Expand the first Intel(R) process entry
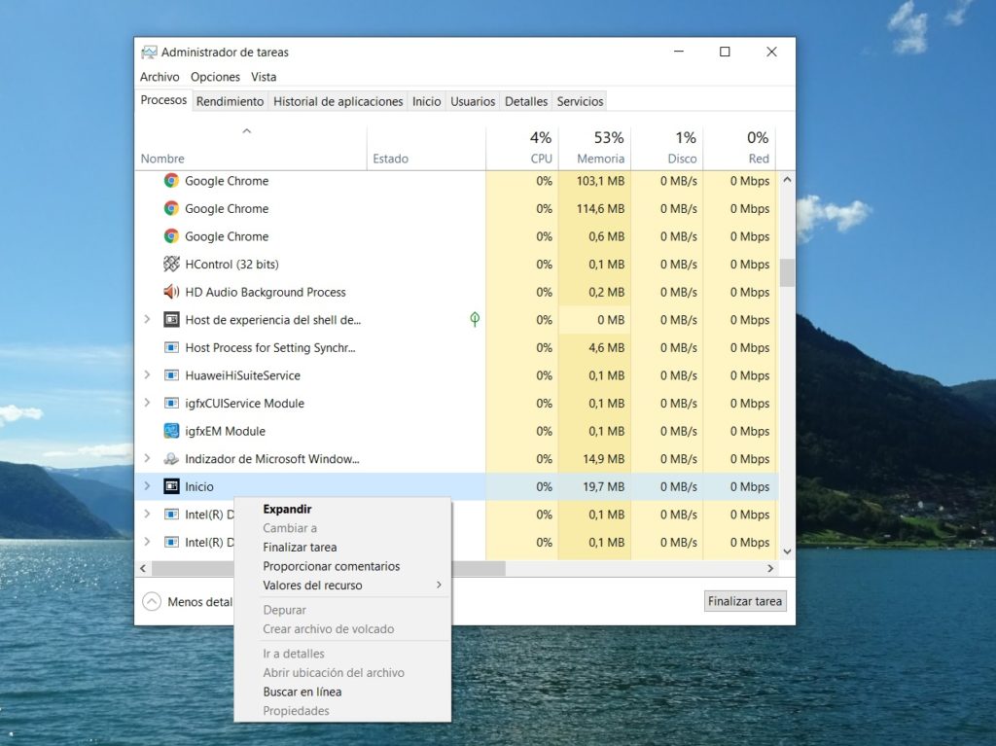Screen dimensions: 996x746 click(147, 515)
